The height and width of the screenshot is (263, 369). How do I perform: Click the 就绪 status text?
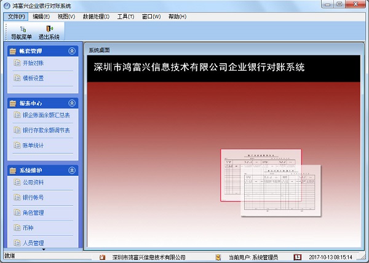[10, 256]
